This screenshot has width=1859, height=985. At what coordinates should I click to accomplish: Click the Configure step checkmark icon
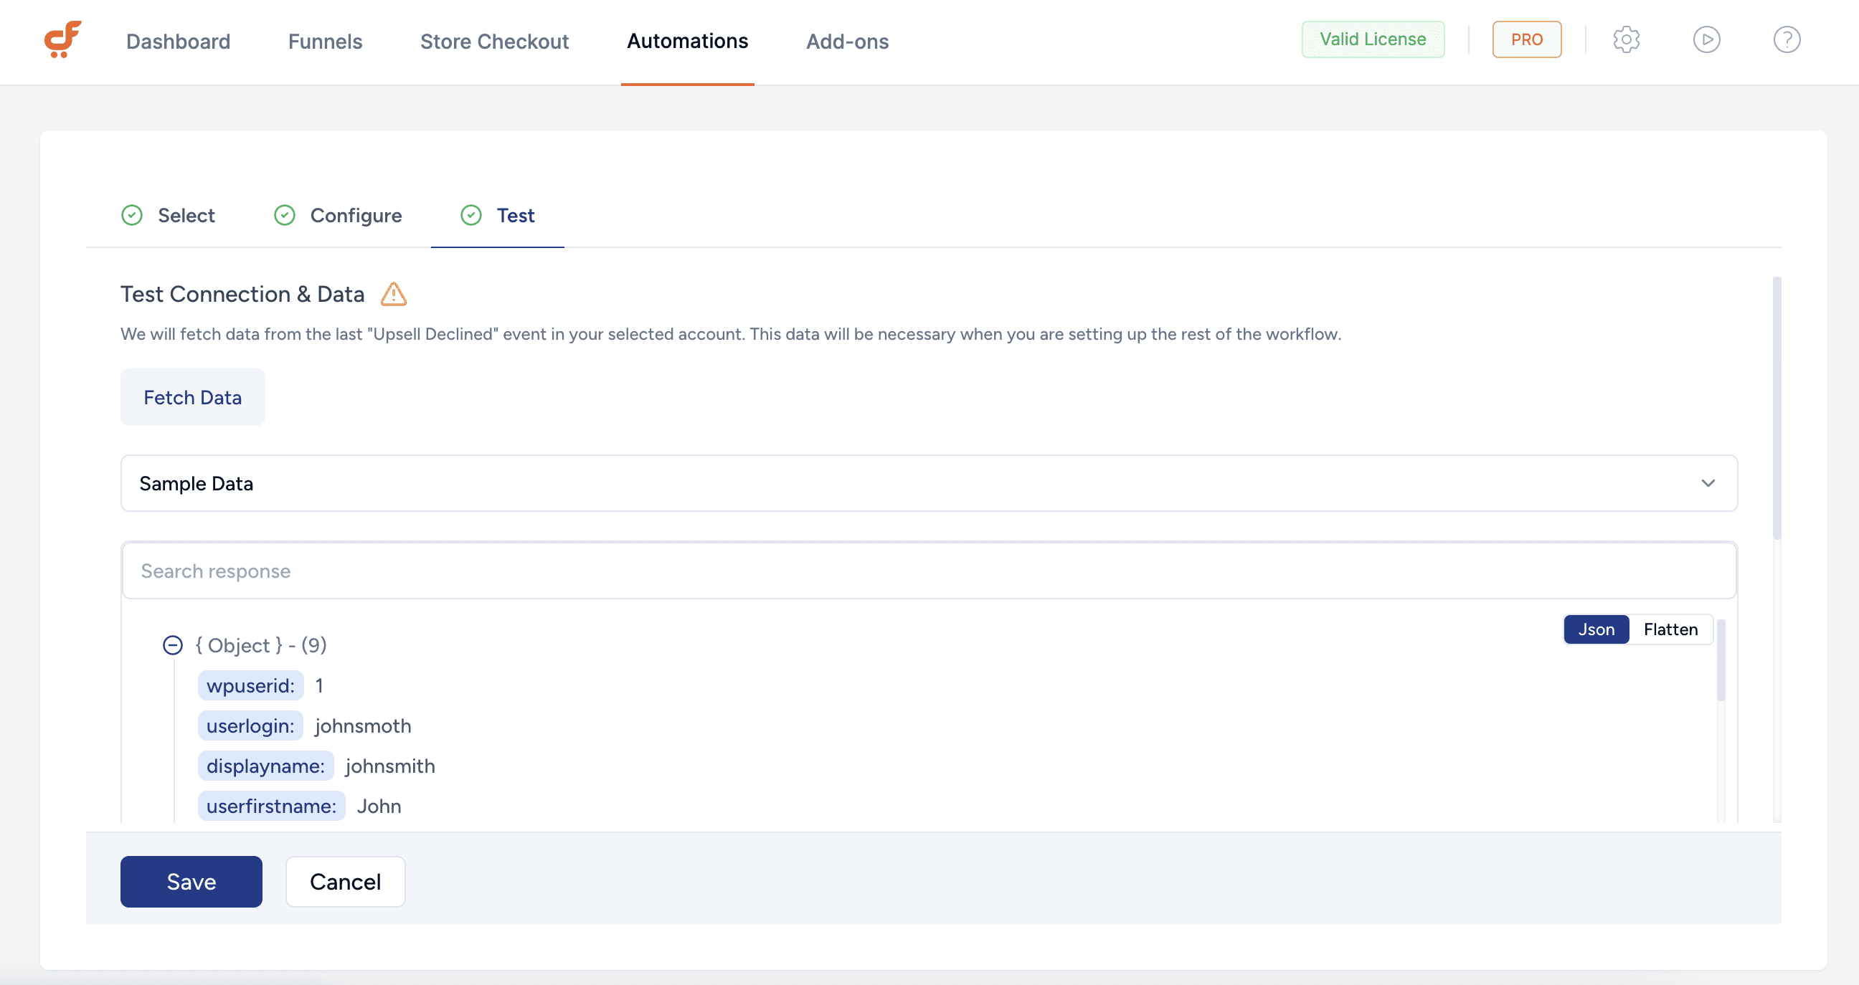point(284,216)
